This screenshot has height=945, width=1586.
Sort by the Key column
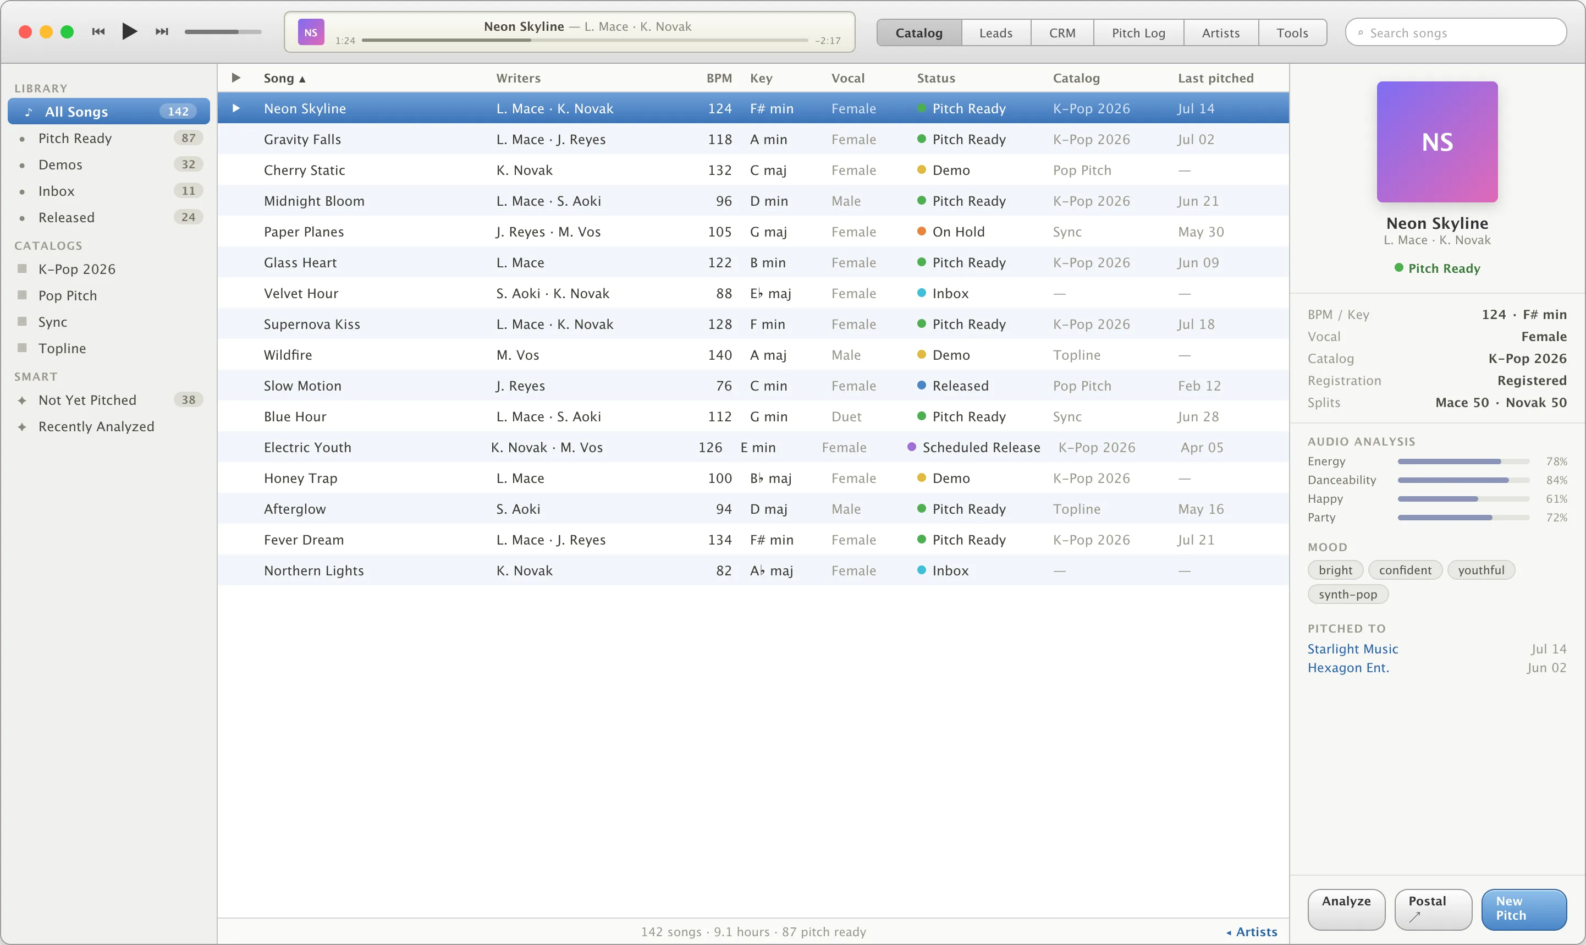click(x=761, y=78)
